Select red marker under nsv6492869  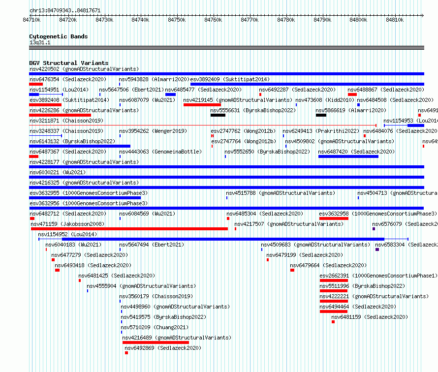(126, 353)
